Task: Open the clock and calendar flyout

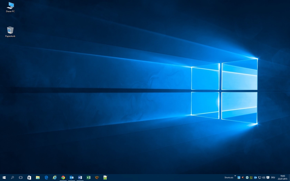Action: pyautogui.click(x=283, y=178)
